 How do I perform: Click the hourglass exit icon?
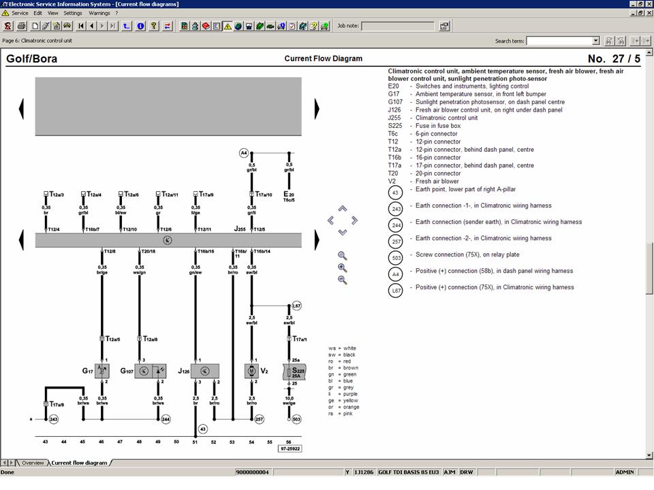tap(7, 26)
